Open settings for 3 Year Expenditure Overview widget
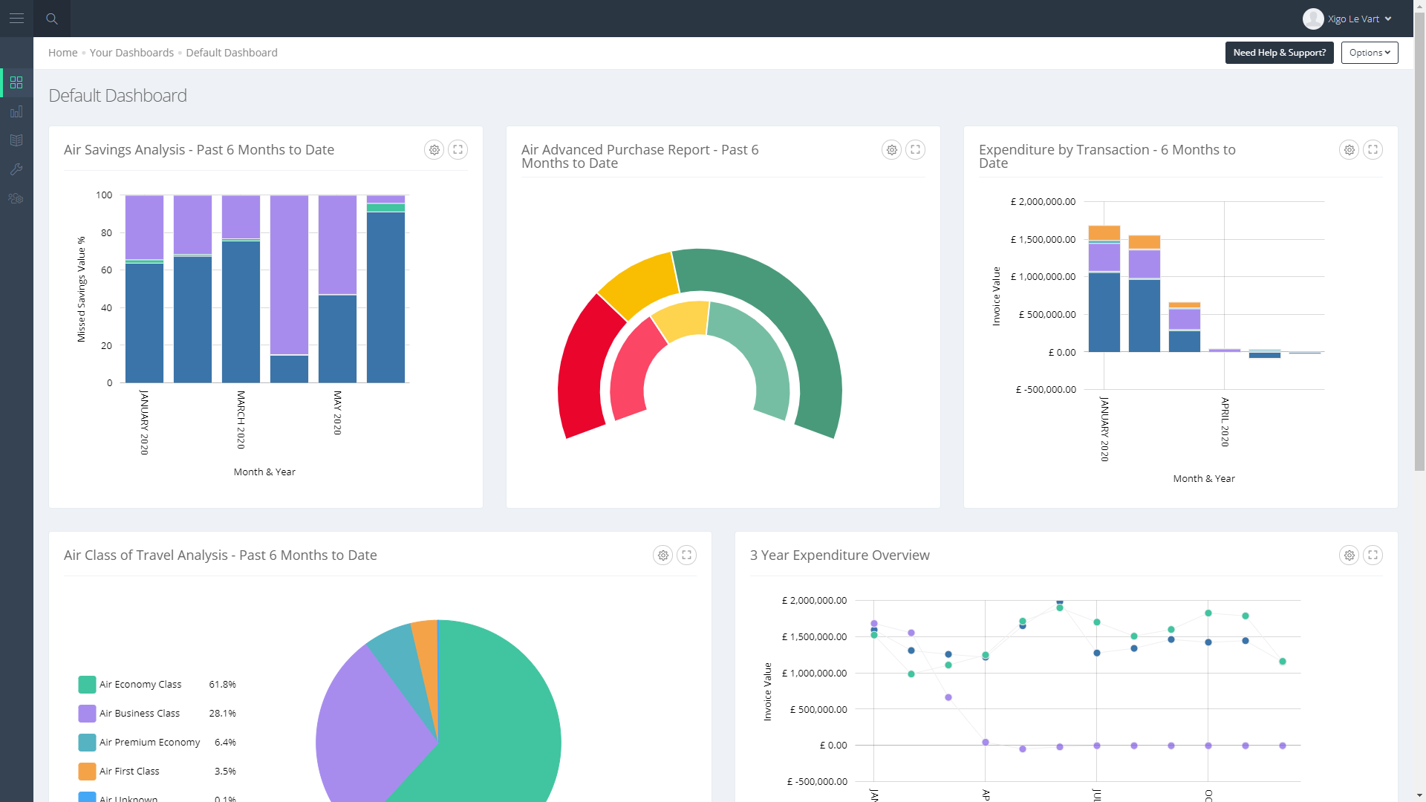 (x=1350, y=555)
